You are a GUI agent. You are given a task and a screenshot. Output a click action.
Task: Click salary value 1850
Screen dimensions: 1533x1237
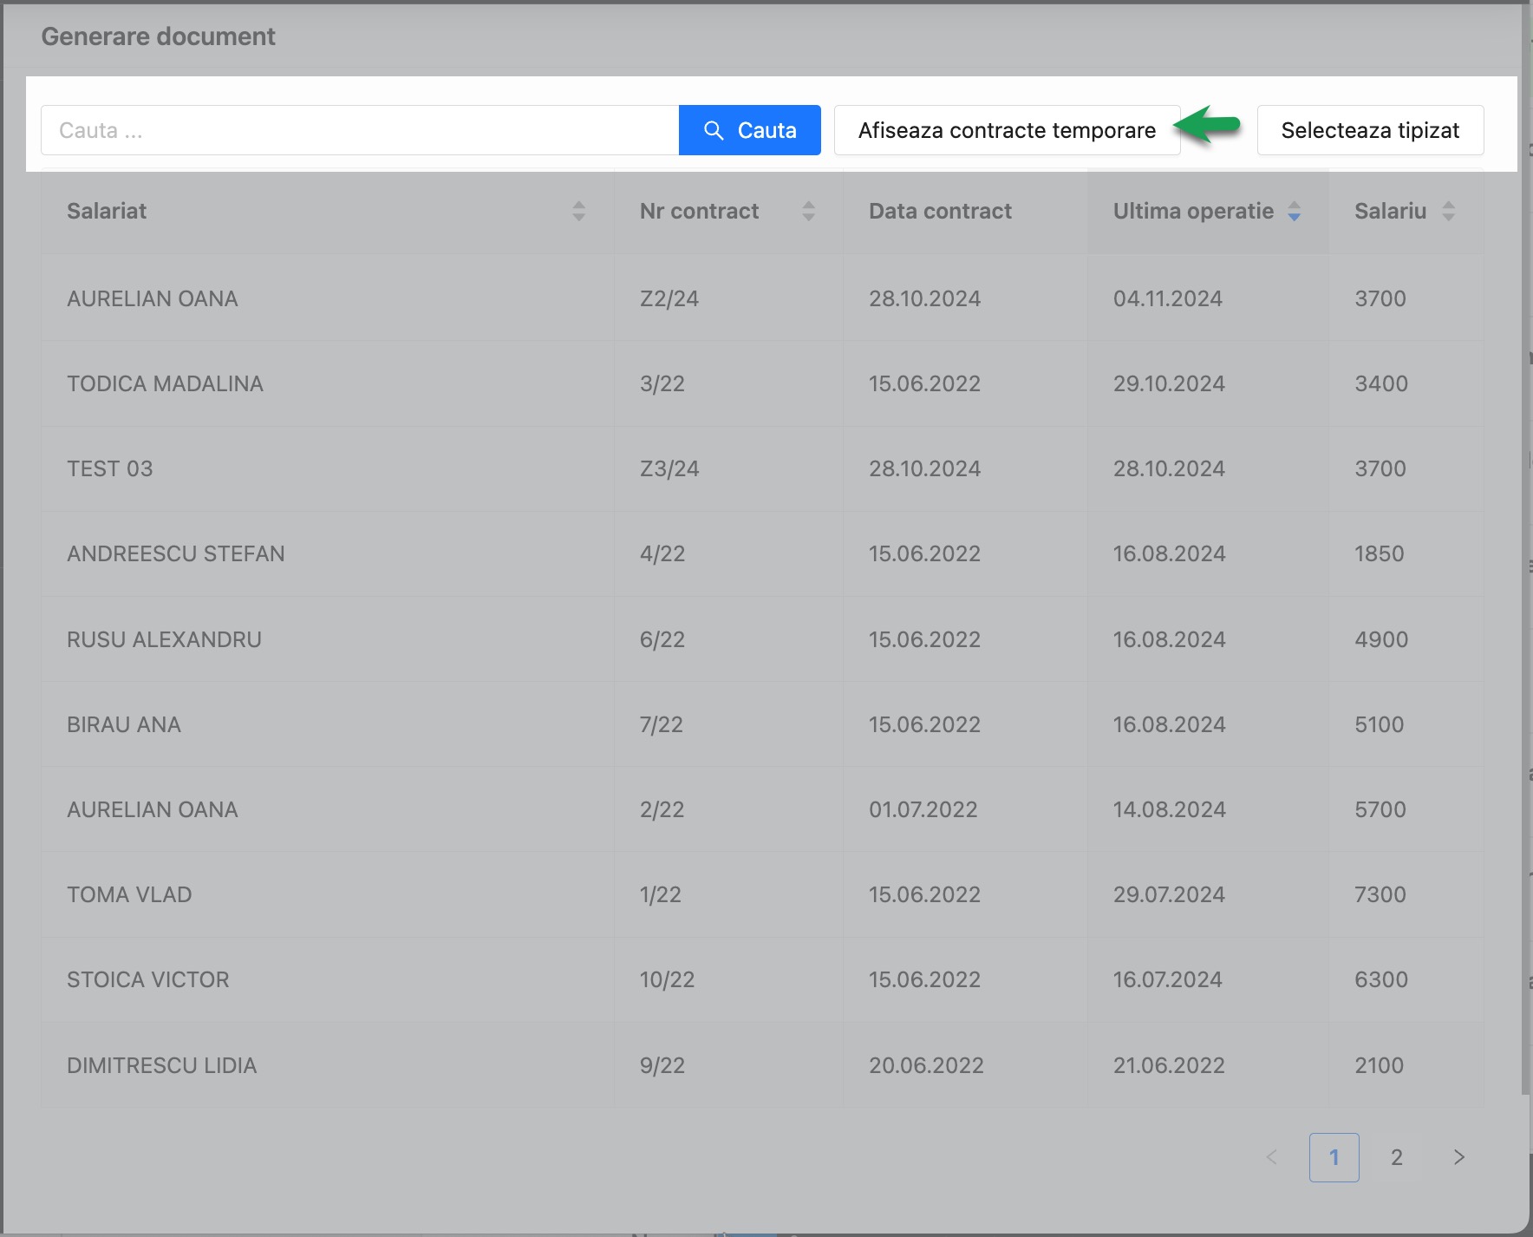click(x=1380, y=553)
